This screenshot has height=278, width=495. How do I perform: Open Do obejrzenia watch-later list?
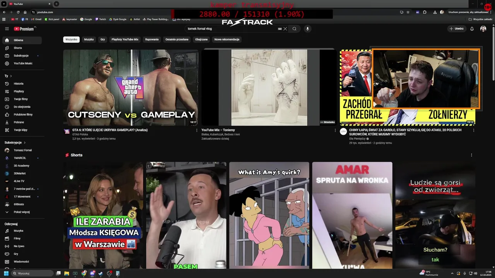point(22,107)
